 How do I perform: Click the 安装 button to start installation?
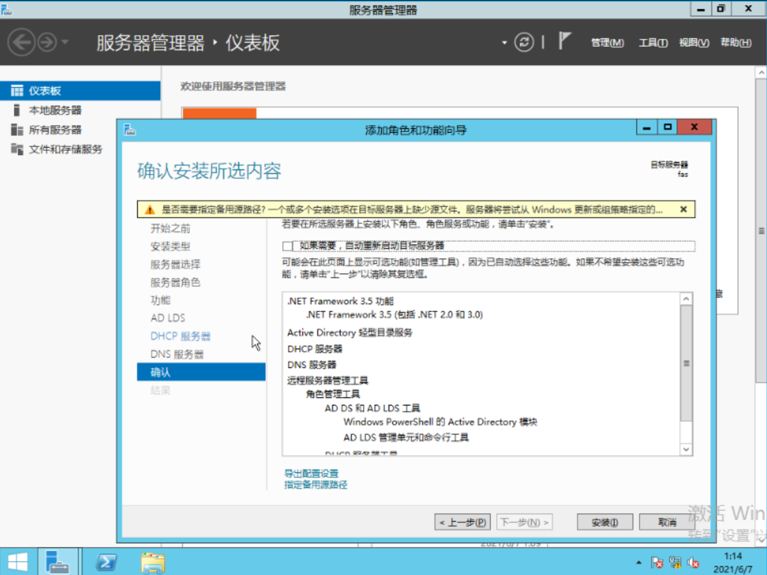(x=604, y=521)
